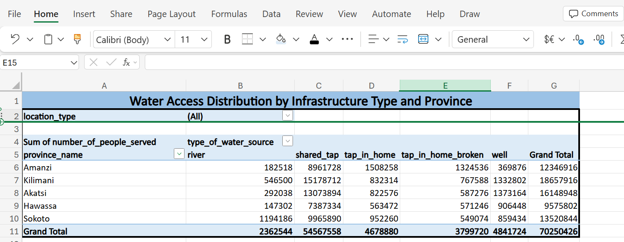Screen dimensions: 624x242
Task: Select column A header
Action: tap(104, 86)
